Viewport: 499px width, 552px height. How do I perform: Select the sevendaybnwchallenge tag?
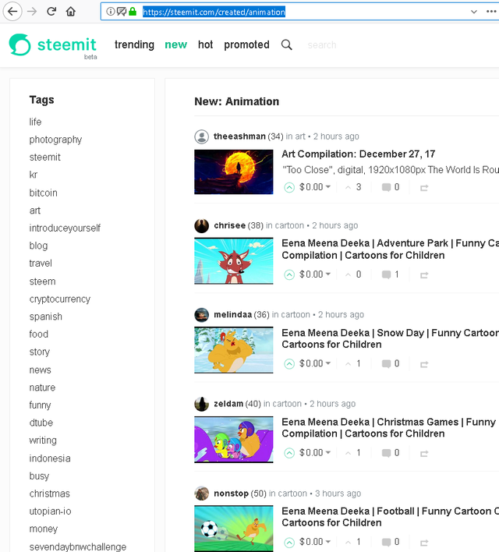pyautogui.click(x=77, y=547)
